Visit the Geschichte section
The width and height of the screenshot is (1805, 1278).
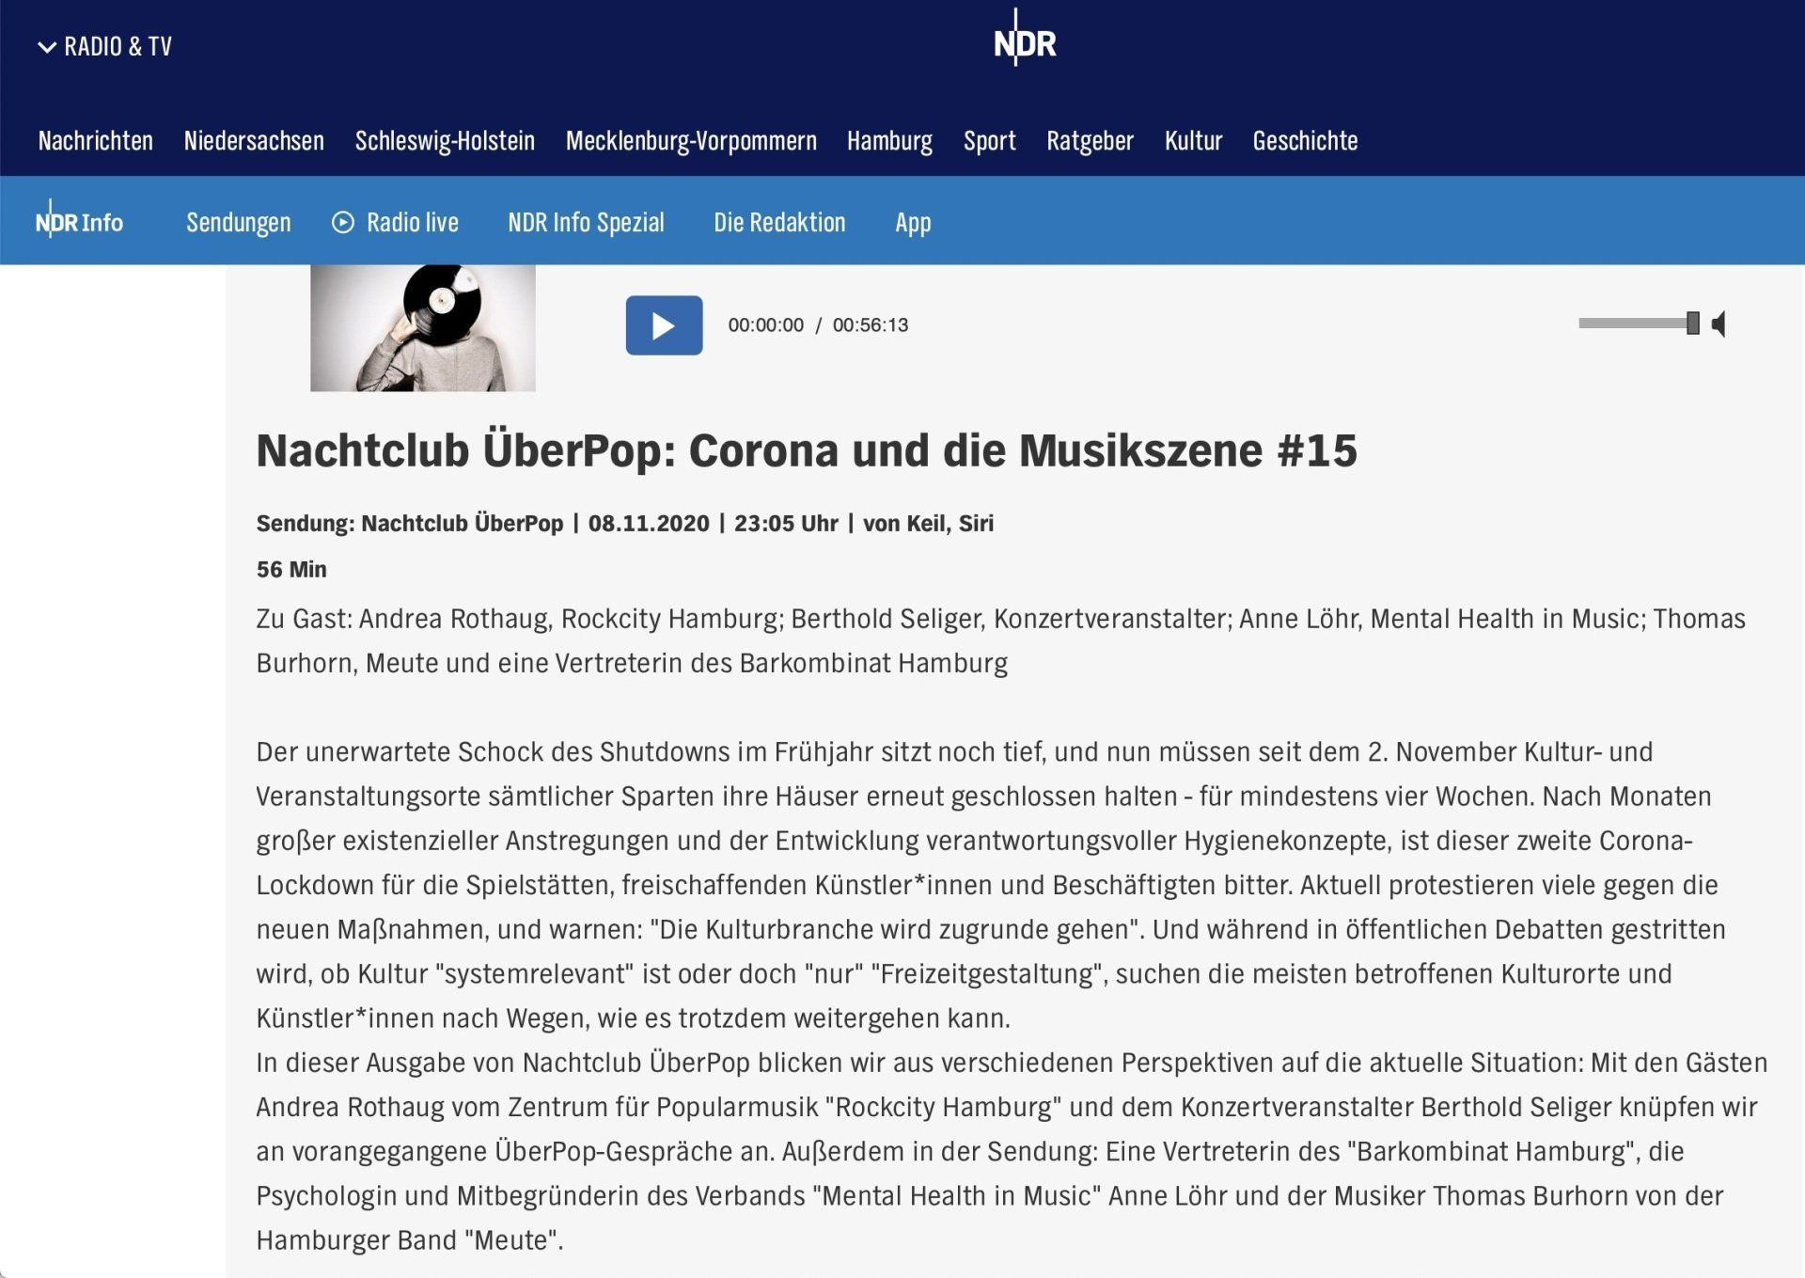1305,141
